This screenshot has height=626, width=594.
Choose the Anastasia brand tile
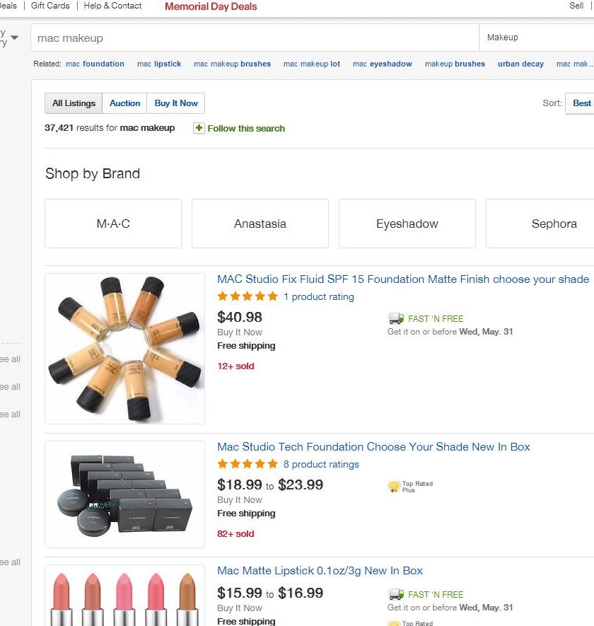point(260,224)
